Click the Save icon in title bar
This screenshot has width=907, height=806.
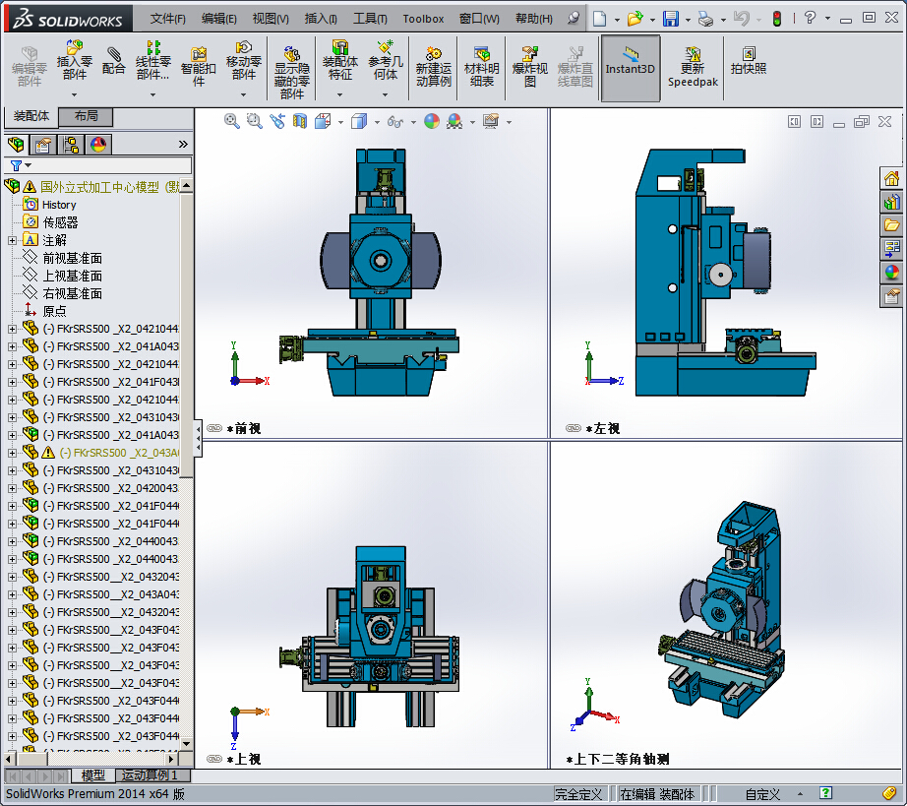(x=671, y=19)
